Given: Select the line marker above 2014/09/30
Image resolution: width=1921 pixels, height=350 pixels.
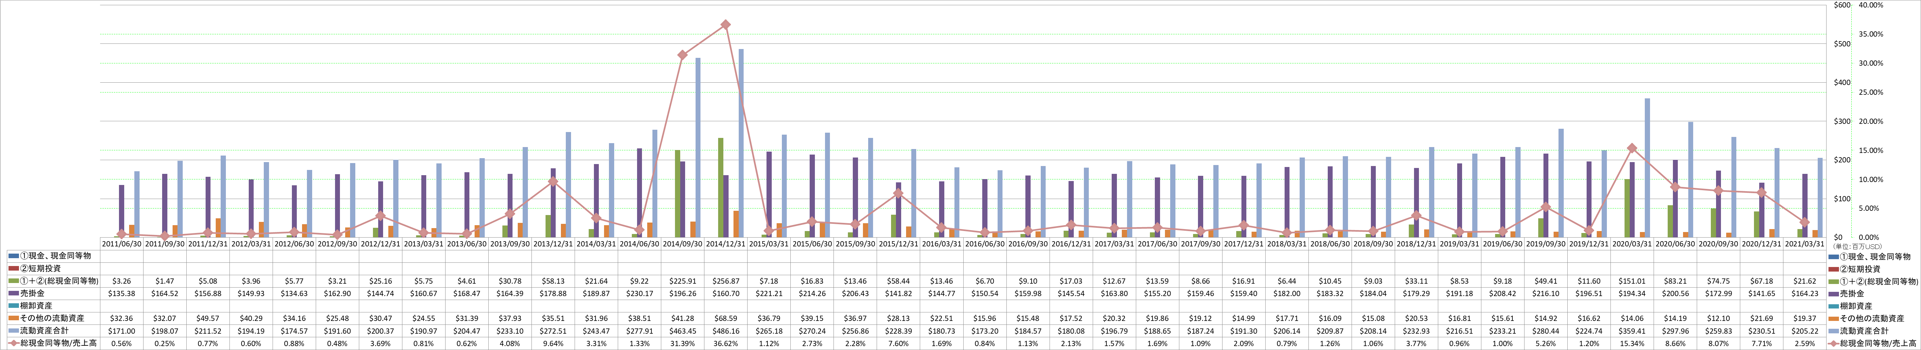Looking at the screenshot, I should coord(682,55).
